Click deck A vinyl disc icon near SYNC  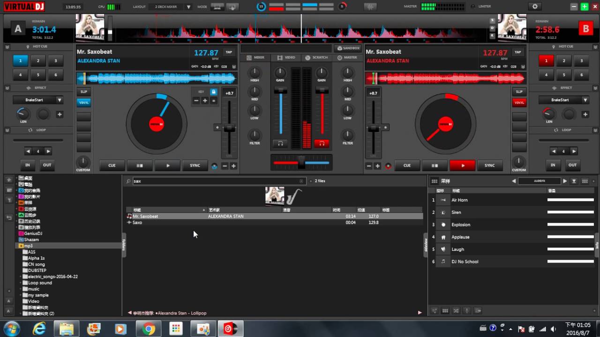pos(215,166)
